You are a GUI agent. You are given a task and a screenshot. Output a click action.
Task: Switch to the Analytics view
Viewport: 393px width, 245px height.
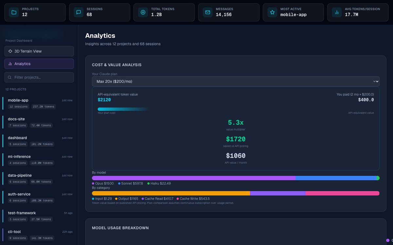pos(39,64)
